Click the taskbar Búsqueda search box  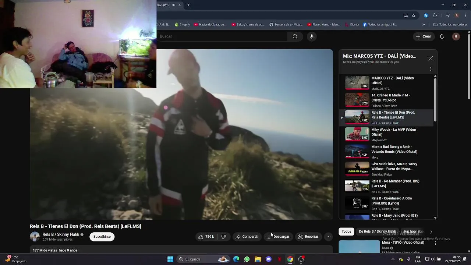point(203,259)
